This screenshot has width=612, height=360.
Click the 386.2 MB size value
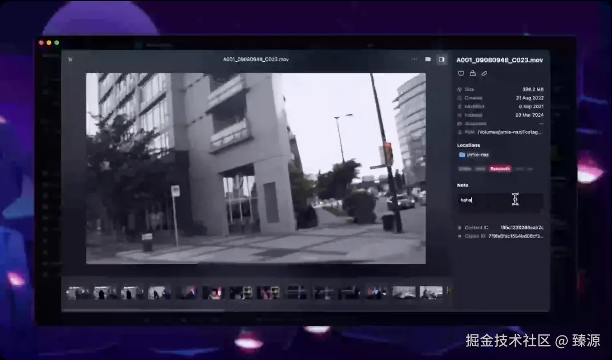(x=533, y=89)
